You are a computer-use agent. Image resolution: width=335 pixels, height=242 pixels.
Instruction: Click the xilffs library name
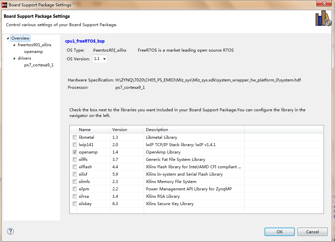click(83, 159)
